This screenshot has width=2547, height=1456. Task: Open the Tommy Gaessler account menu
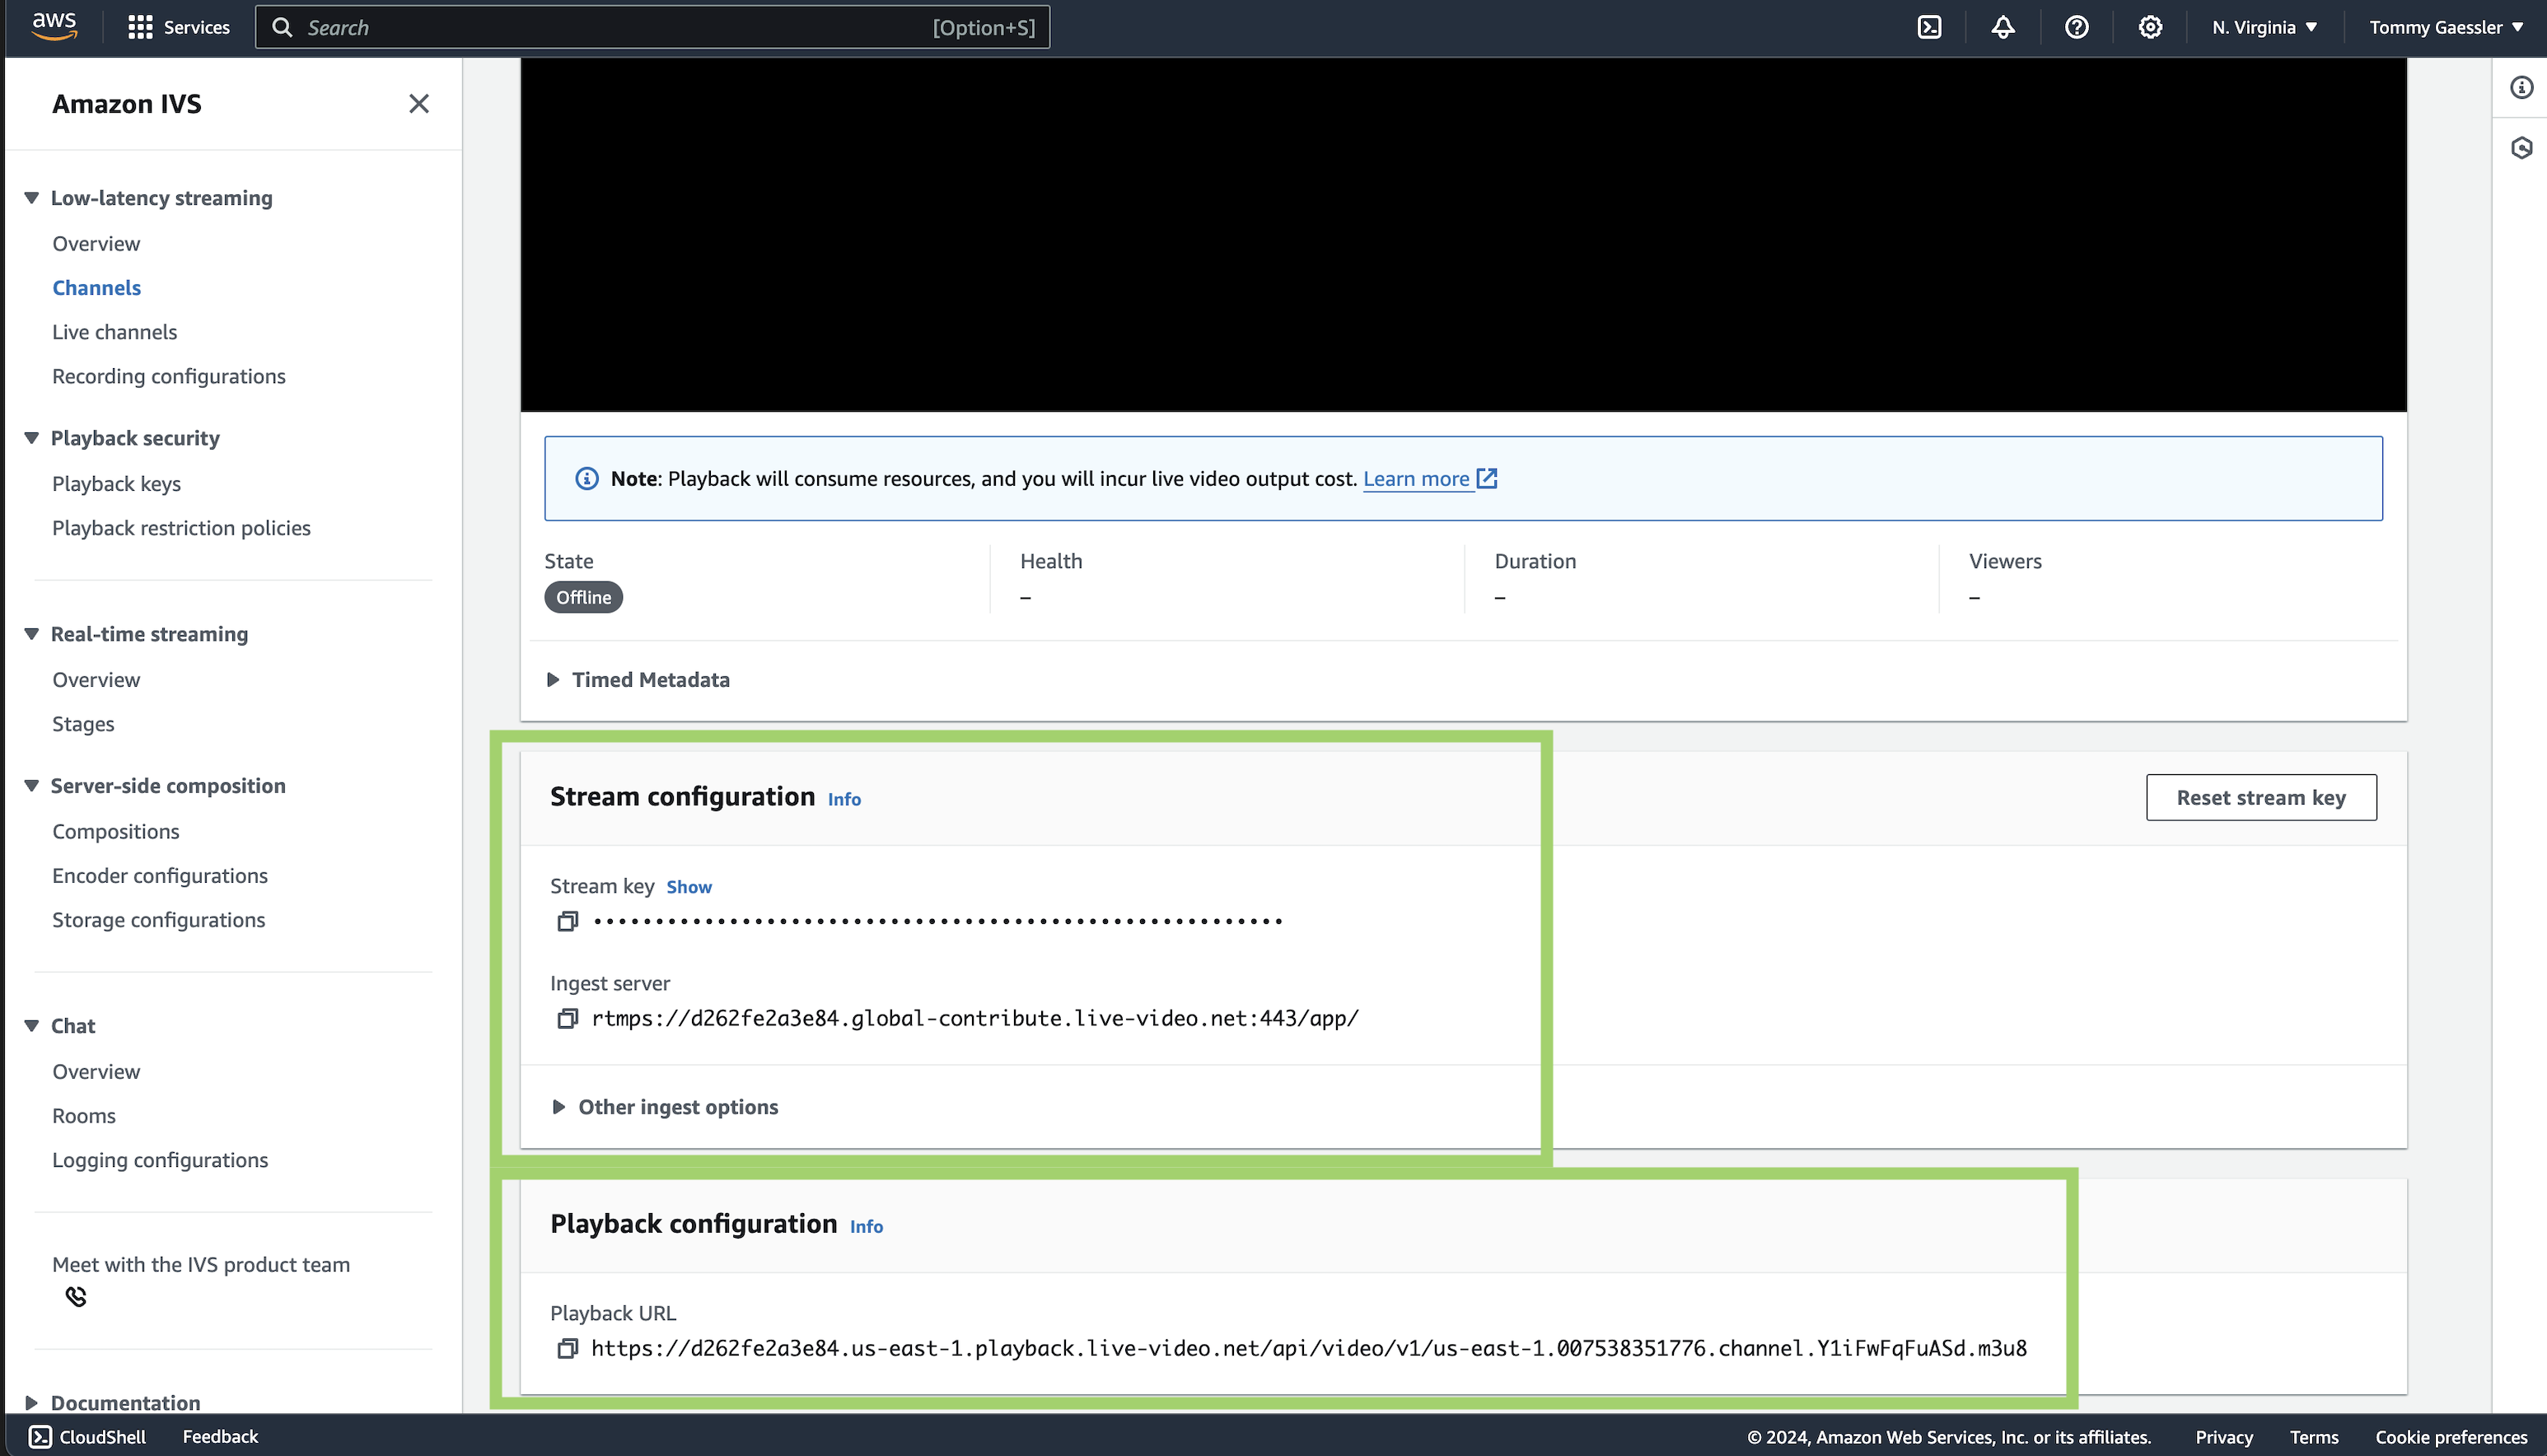pos(2444,27)
